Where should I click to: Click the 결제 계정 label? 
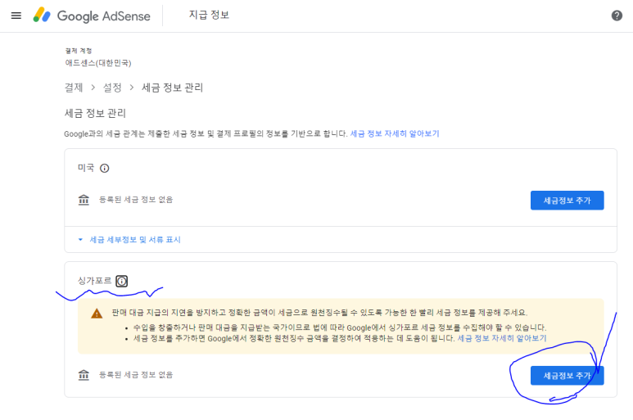coord(79,51)
